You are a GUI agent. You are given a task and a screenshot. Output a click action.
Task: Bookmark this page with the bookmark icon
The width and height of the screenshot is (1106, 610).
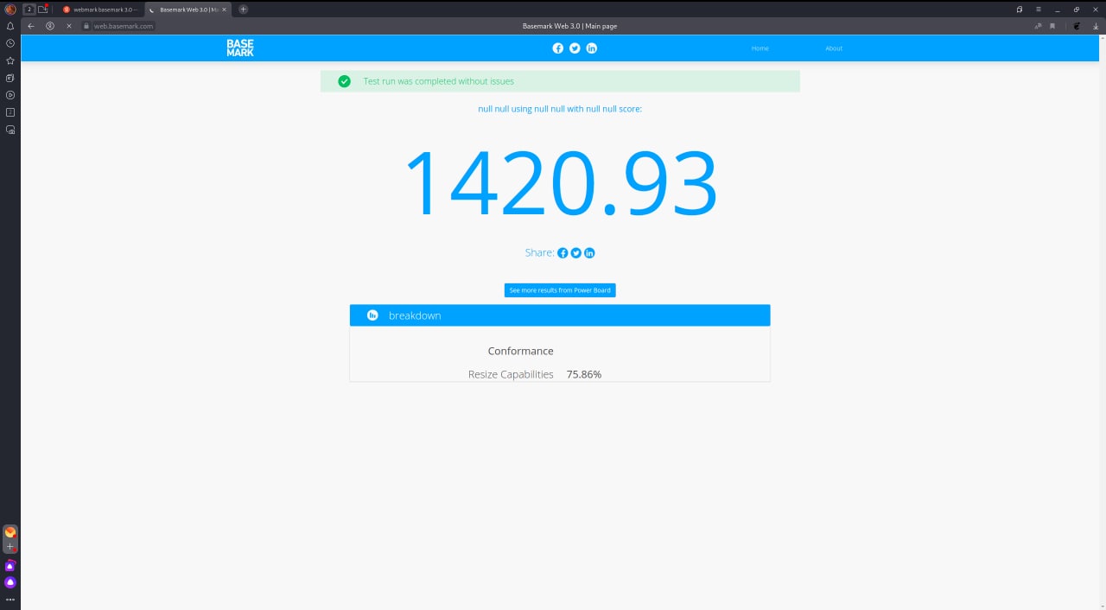point(1052,26)
